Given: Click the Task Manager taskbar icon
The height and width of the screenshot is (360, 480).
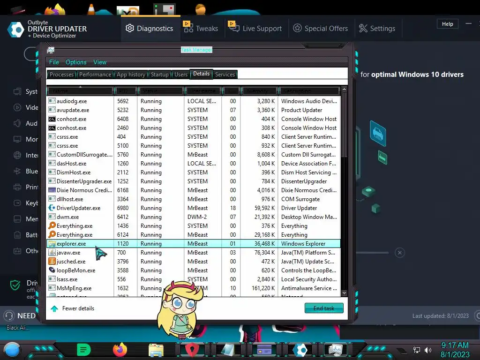Looking at the screenshot, I should click(x=335, y=350).
